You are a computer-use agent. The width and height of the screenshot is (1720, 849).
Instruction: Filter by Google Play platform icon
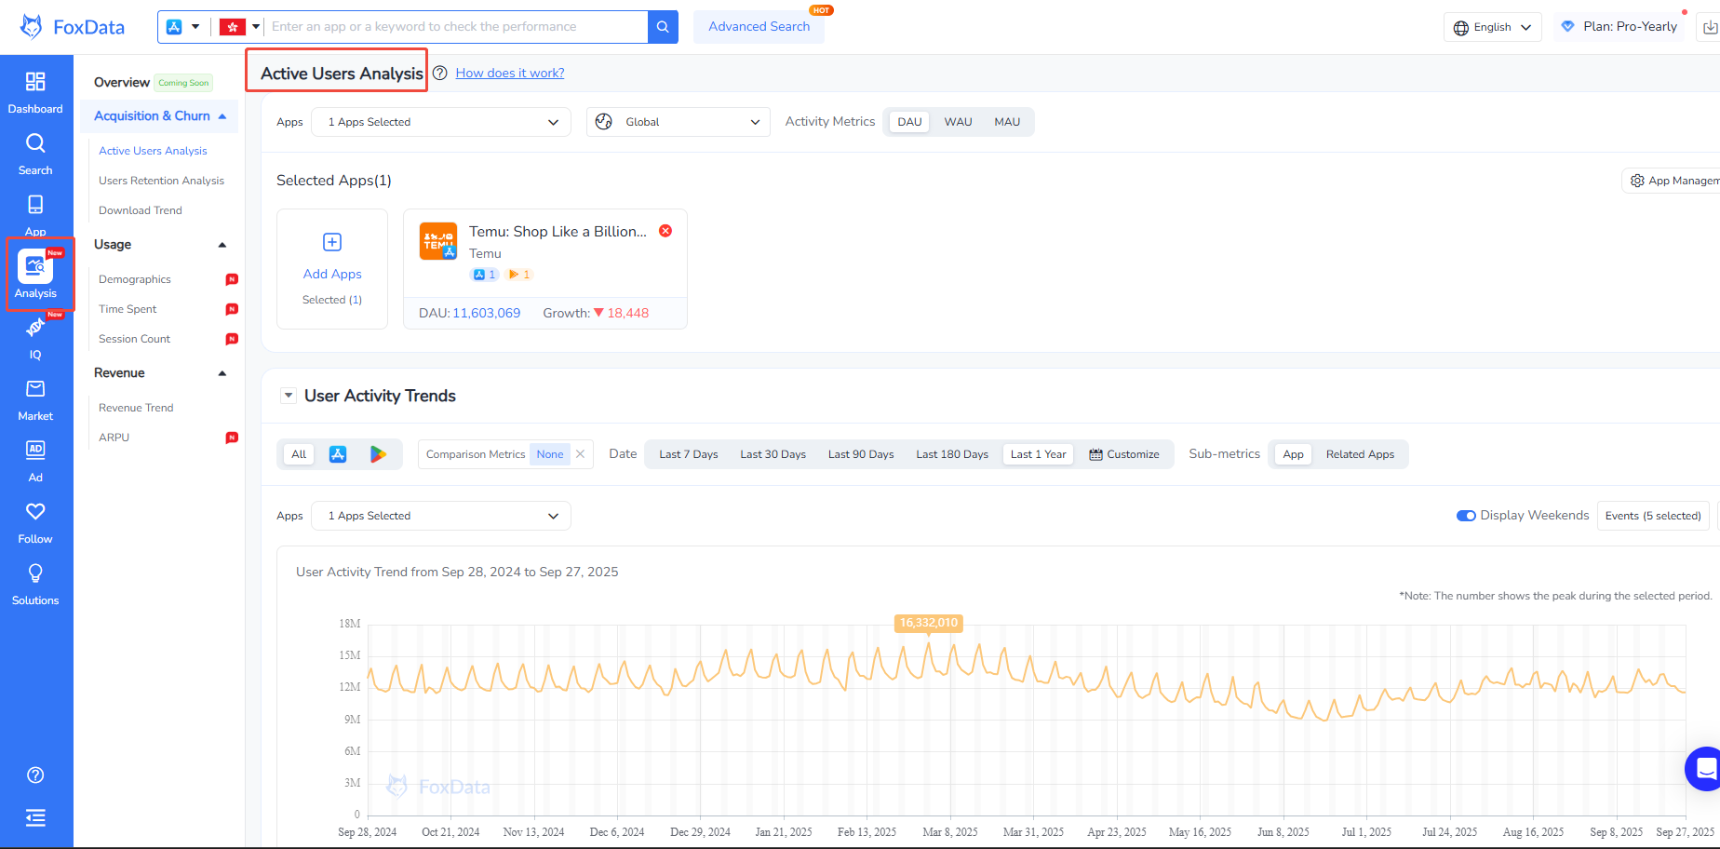coord(378,454)
